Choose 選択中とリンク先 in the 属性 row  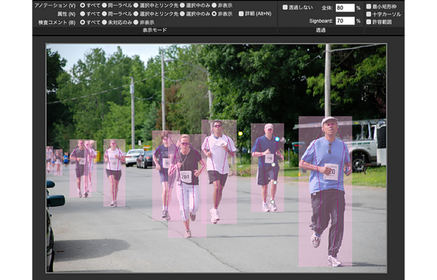pos(136,14)
